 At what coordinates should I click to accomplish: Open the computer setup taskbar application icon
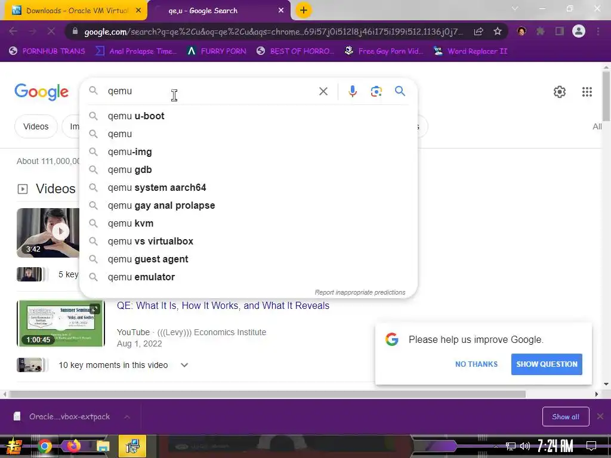click(132, 446)
